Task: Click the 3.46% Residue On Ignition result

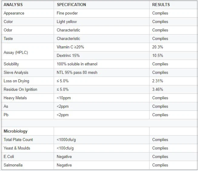Action: [x=158, y=90]
